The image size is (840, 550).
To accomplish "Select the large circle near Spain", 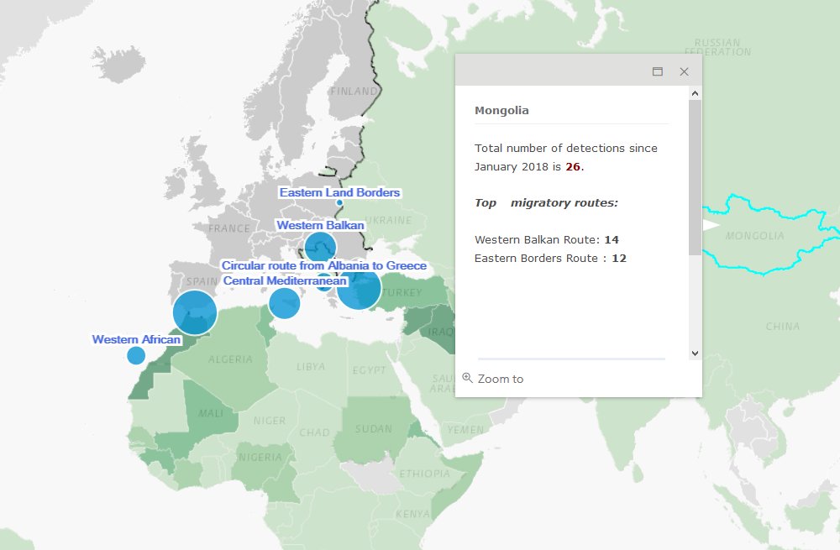I will pyautogui.click(x=195, y=312).
